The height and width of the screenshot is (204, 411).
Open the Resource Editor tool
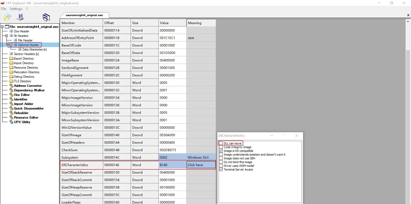point(26,117)
